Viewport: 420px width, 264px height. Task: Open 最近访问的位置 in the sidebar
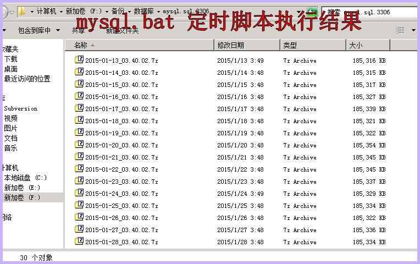(x=27, y=79)
